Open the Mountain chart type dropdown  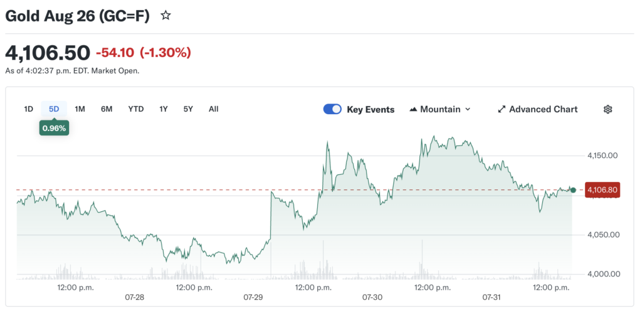pos(439,109)
